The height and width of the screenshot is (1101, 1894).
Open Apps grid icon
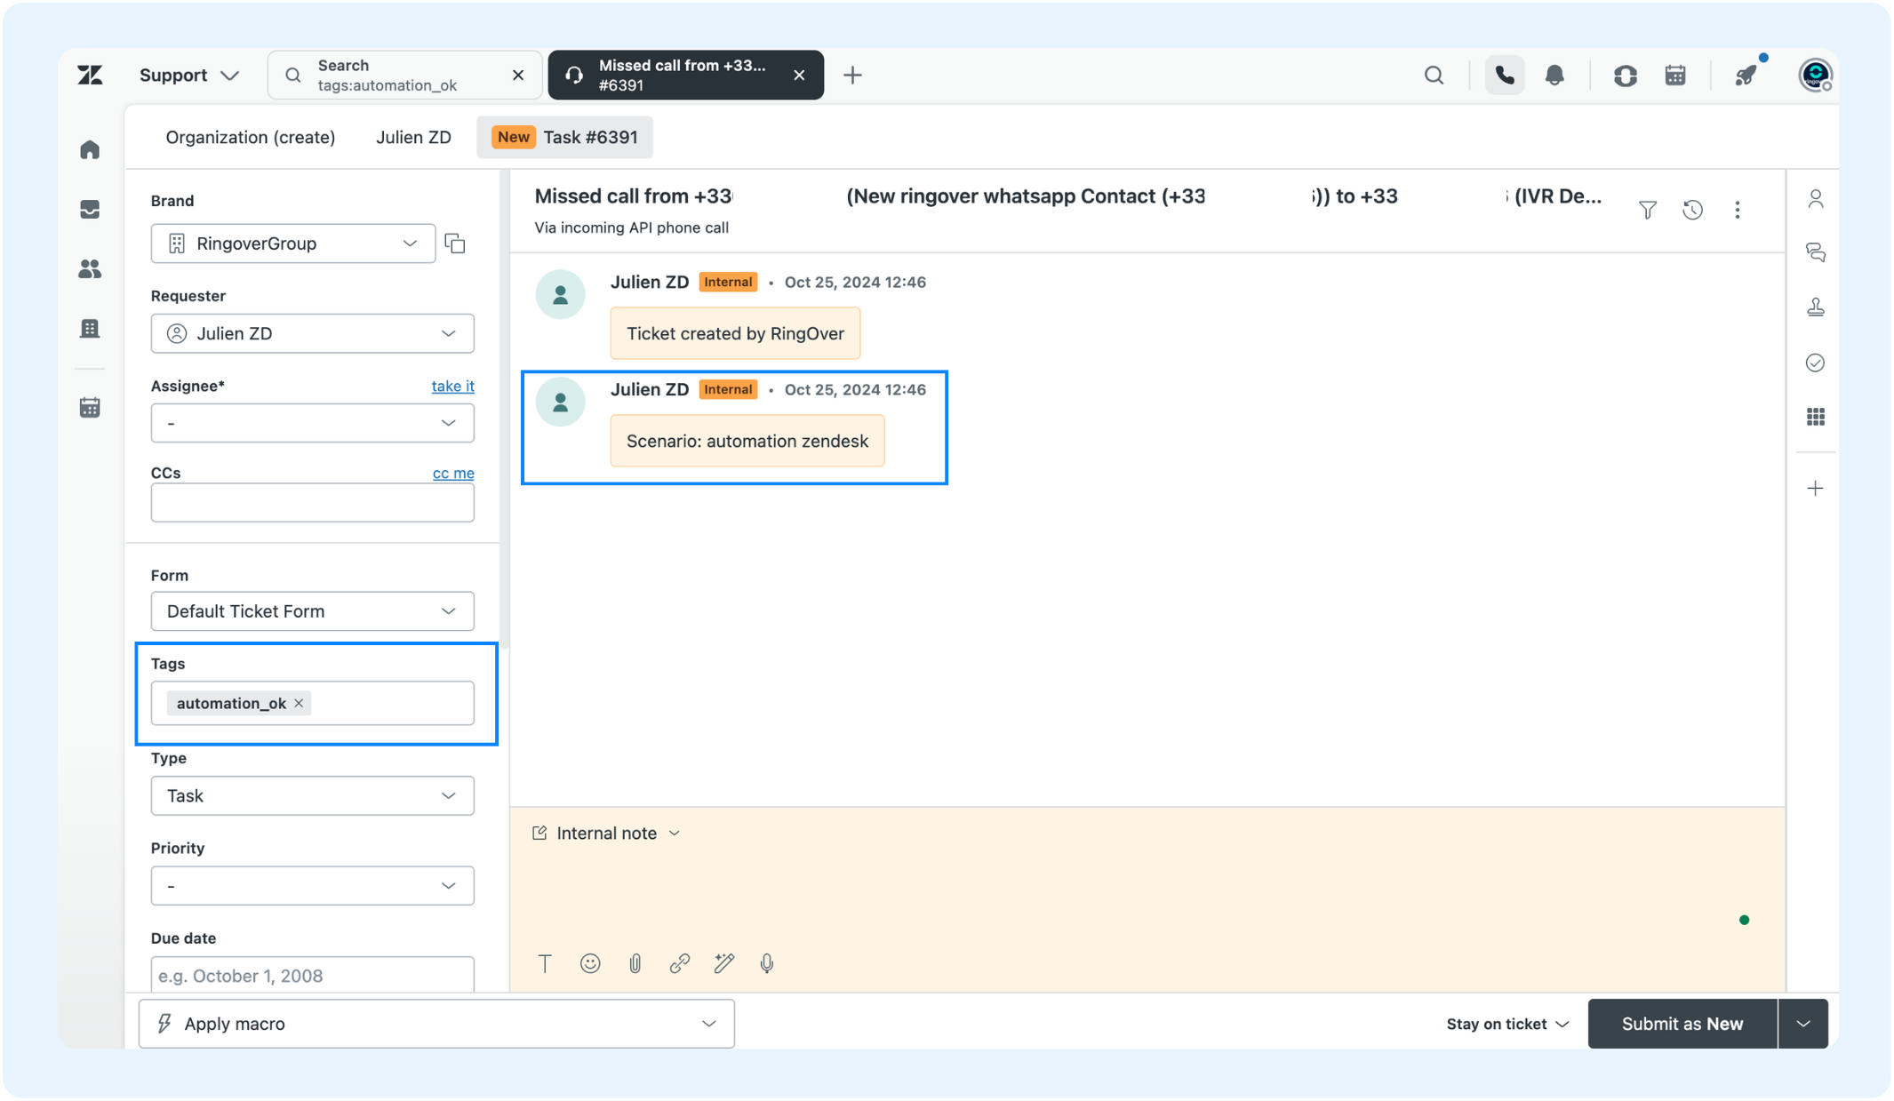1815,417
